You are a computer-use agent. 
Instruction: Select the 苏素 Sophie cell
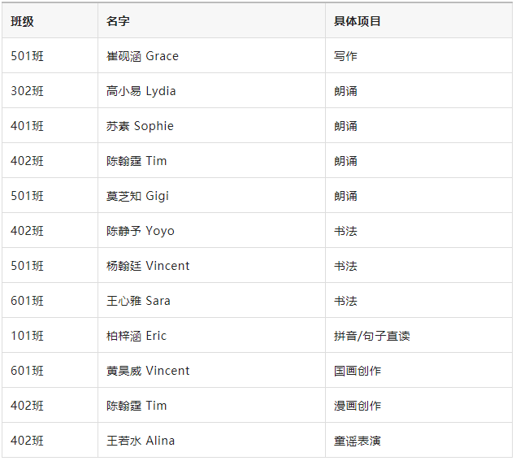(x=140, y=126)
